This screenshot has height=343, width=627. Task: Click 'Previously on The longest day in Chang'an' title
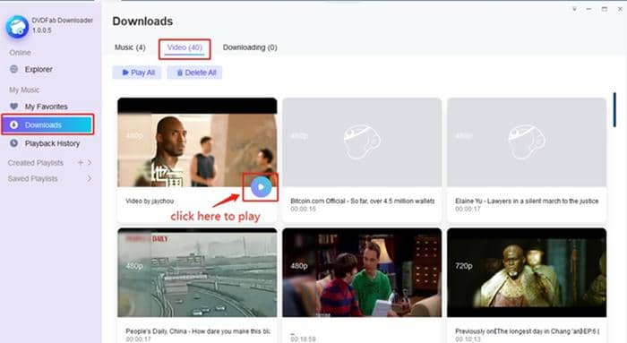point(527,331)
